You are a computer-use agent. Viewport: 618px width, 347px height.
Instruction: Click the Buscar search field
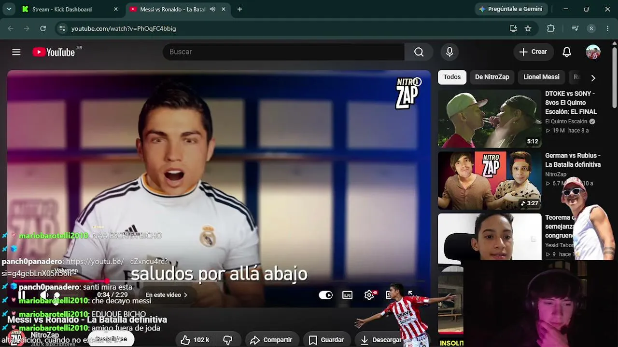[283, 52]
